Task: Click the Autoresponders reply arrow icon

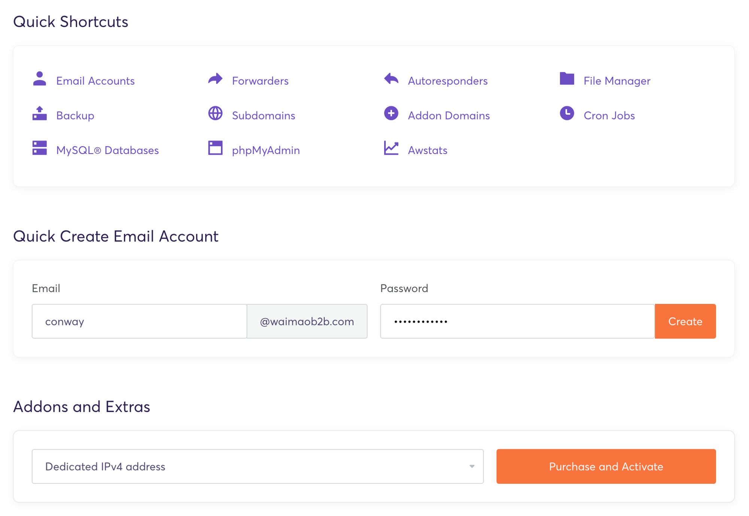Action: tap(391, 79)
